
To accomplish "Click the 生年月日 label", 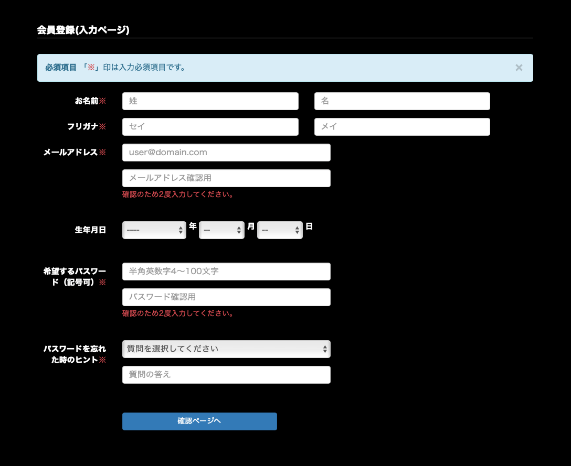I will (x=90, y=230).
